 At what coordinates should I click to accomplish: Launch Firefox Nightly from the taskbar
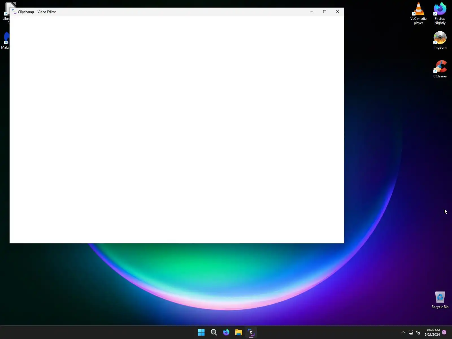tap(226, 332)
